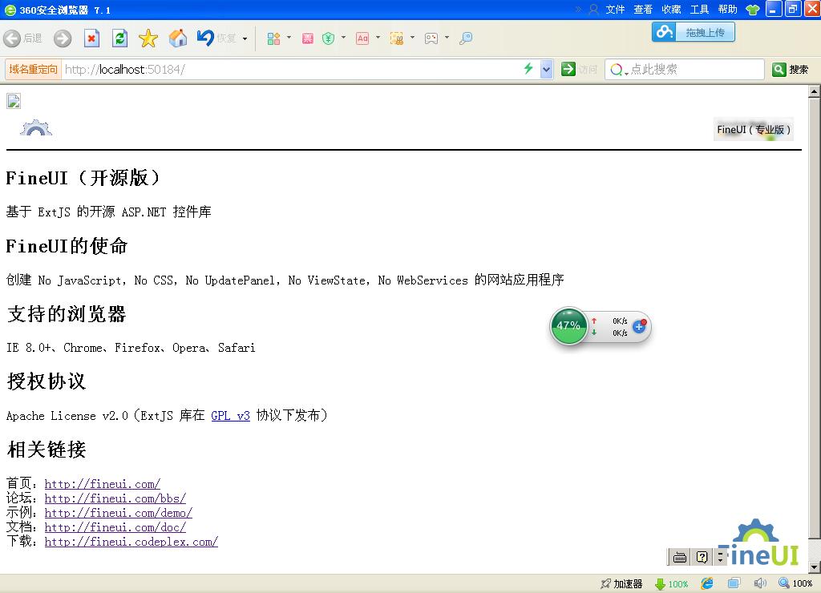Click the 域名重定向 label in address bar
The width and height of the screenshot is (821, 593).
33,69
